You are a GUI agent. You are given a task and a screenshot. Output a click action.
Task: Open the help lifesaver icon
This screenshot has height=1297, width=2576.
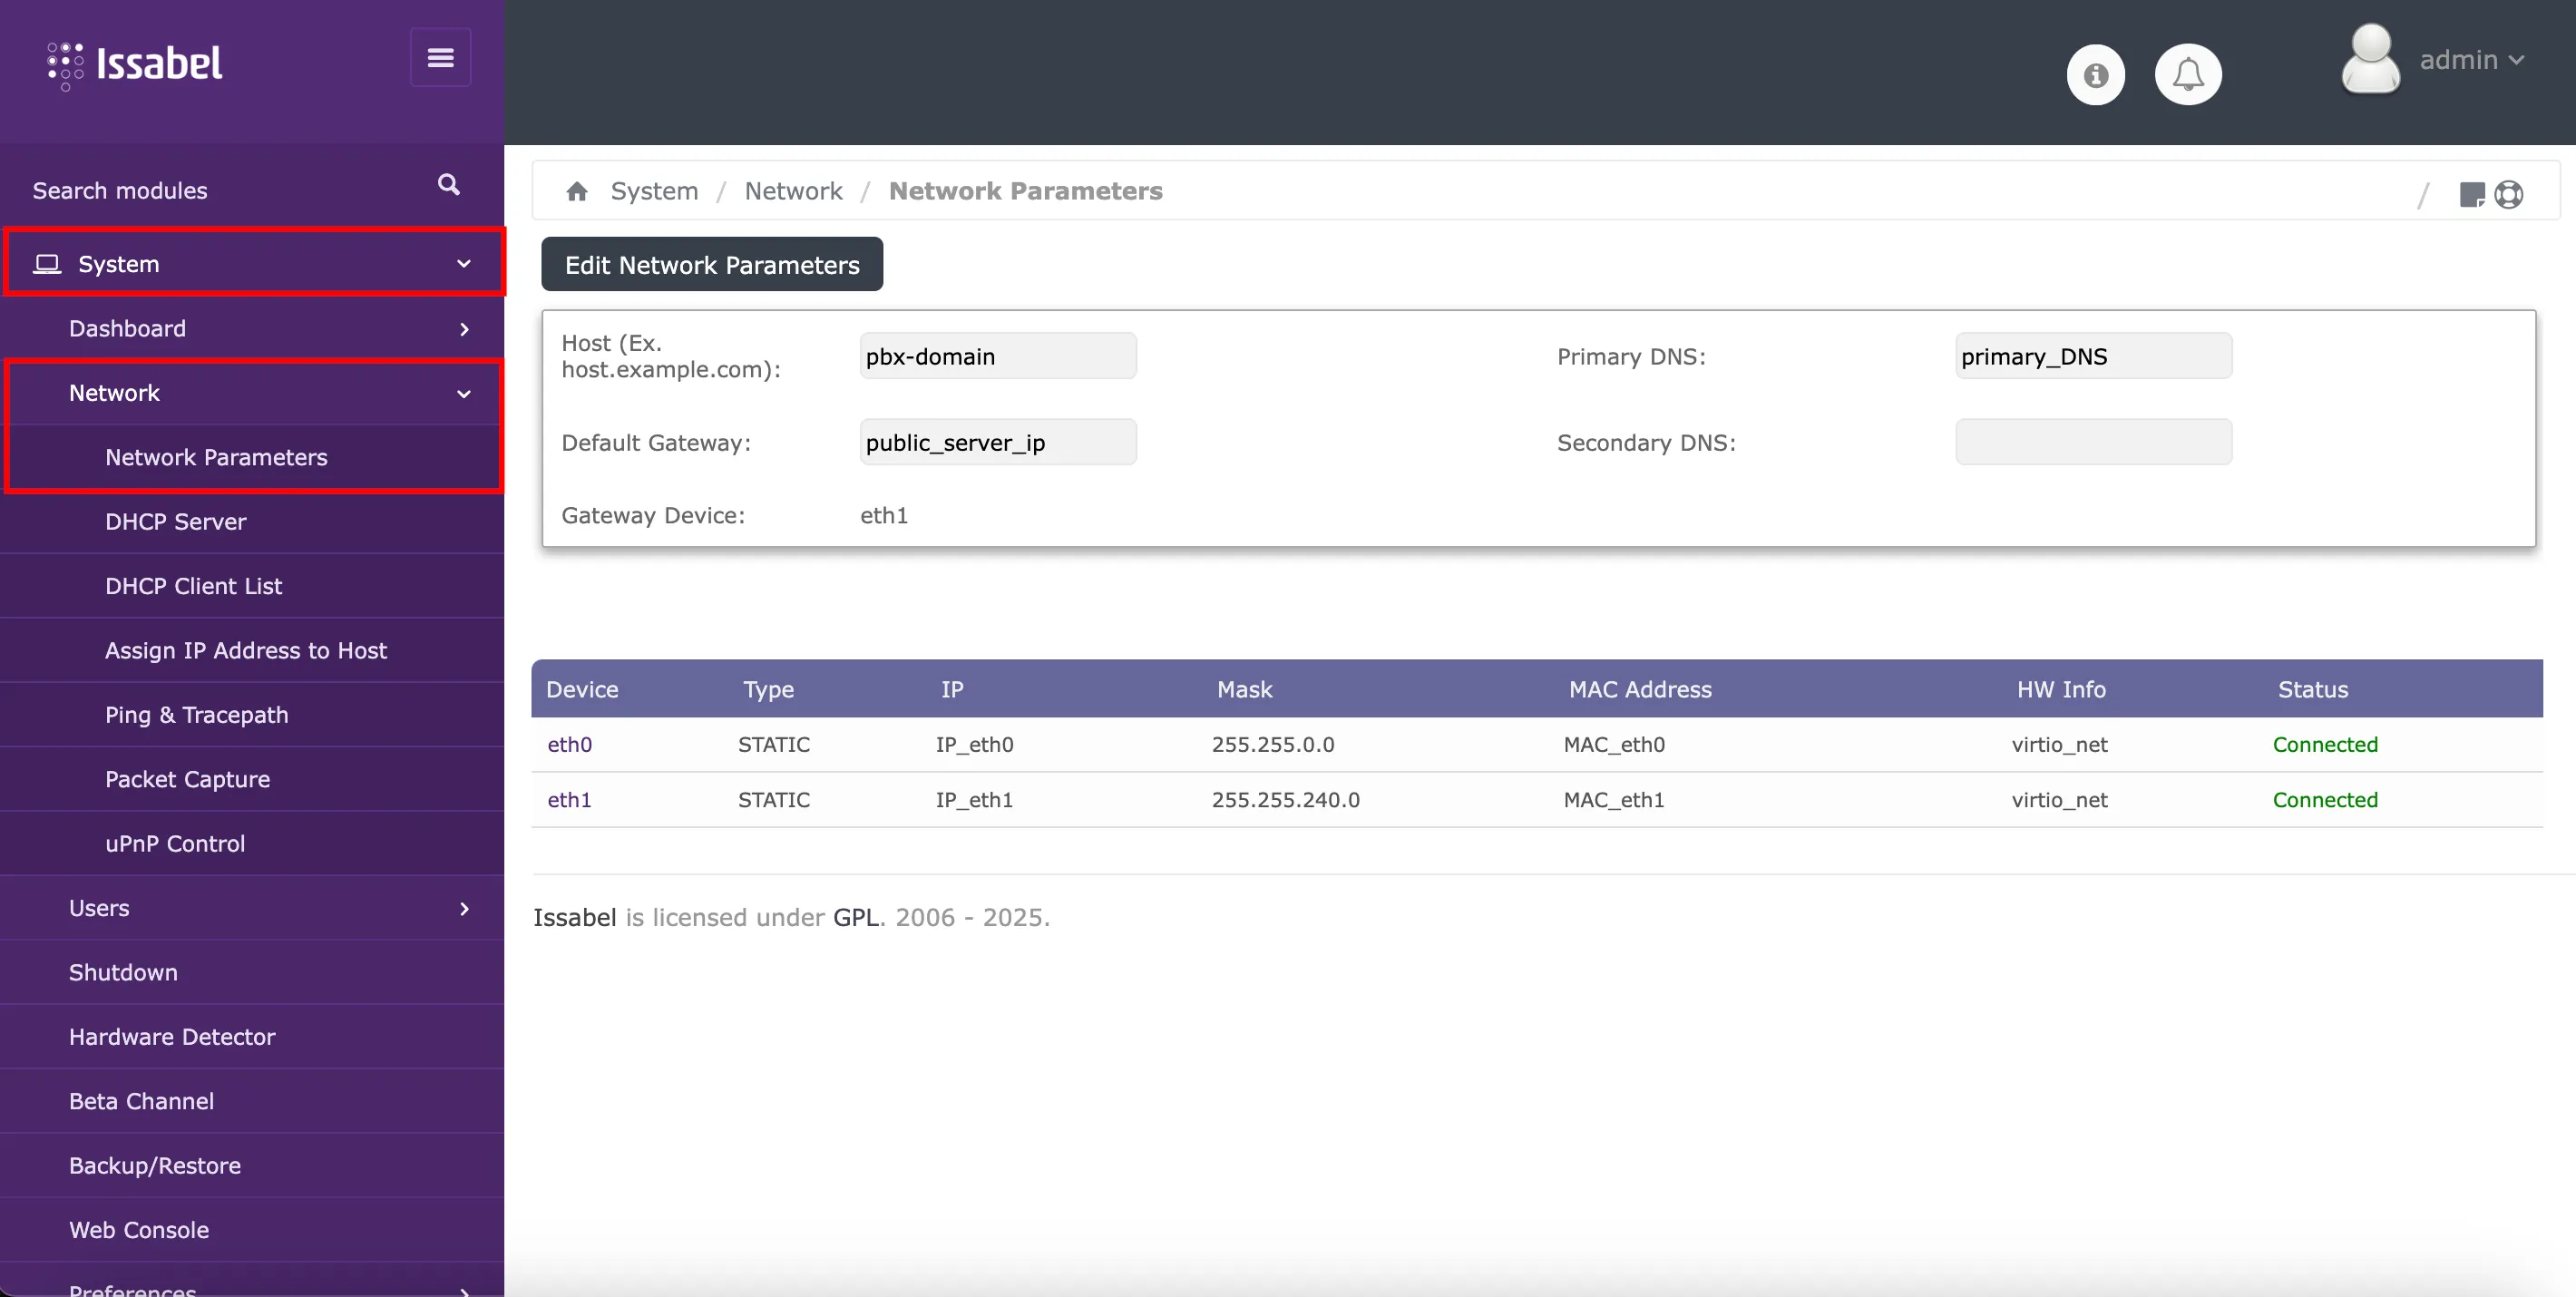pyautogui.click(x=2511, y=195)
